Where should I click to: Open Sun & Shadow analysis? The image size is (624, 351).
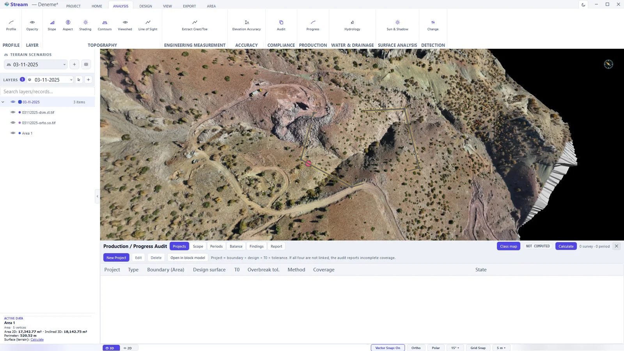pos(397,25)
